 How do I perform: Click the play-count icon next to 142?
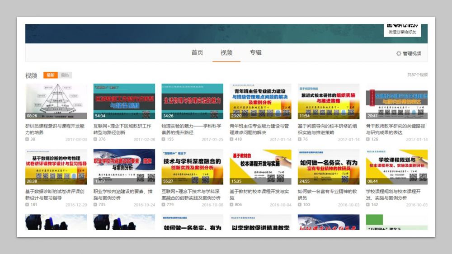pyautogui.click(x=368, y=205)
